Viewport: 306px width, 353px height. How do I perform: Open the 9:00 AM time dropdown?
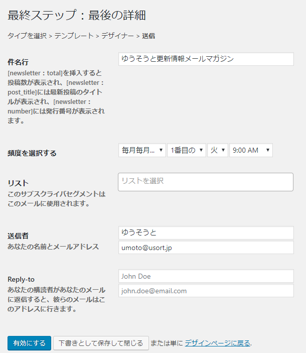point(251,150)
